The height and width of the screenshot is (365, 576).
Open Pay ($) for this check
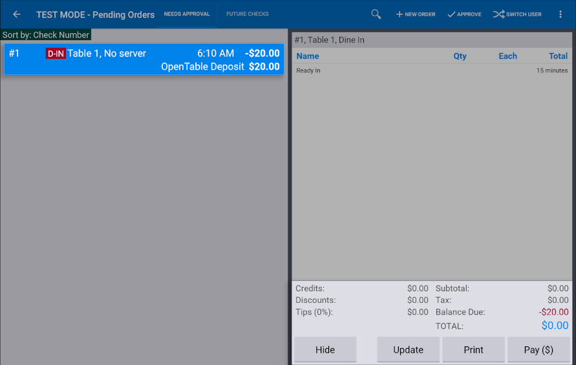(x=539, y=349)
